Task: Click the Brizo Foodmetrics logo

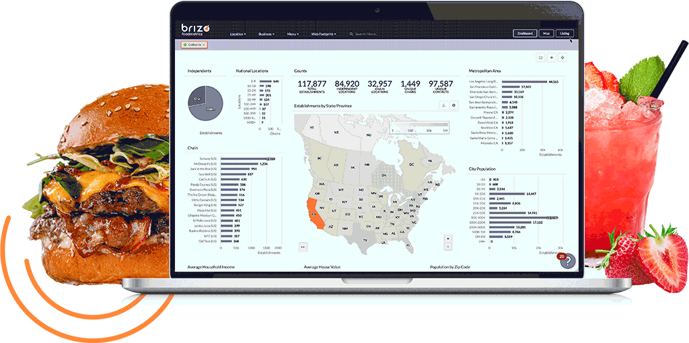Action: 196,30
